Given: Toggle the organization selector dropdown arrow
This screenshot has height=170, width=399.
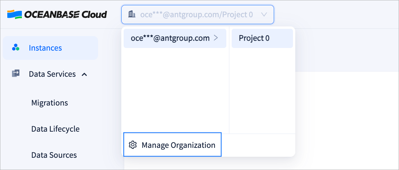Looking at the screenshot, I should pyautogui.click(x=264, y=15).
